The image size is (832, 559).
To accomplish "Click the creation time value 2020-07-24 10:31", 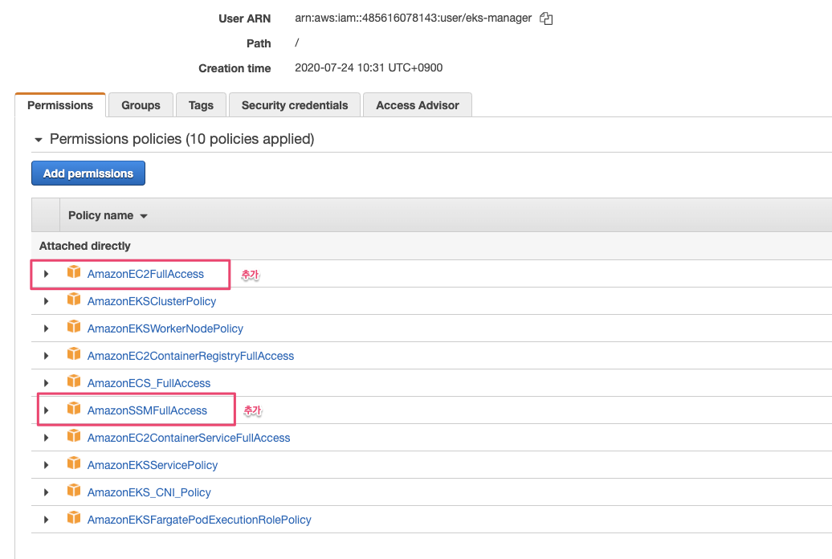I will (369, 68).
